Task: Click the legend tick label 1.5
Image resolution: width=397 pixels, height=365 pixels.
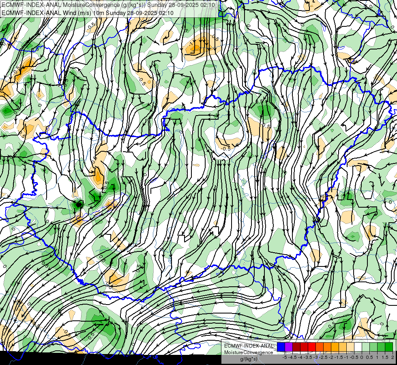Action: click(385, 357)
